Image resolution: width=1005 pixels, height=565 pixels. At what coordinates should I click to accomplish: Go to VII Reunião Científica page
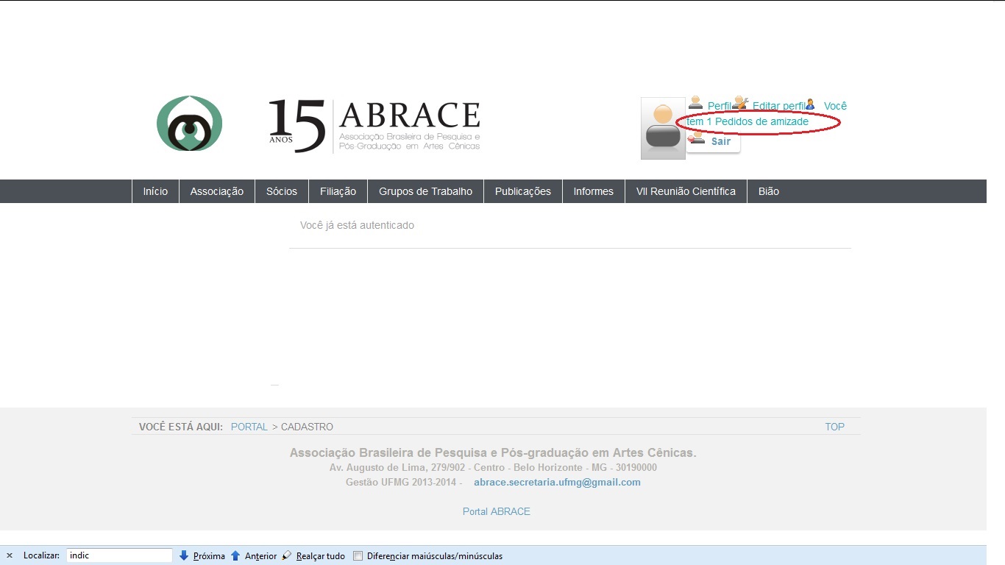686,191
